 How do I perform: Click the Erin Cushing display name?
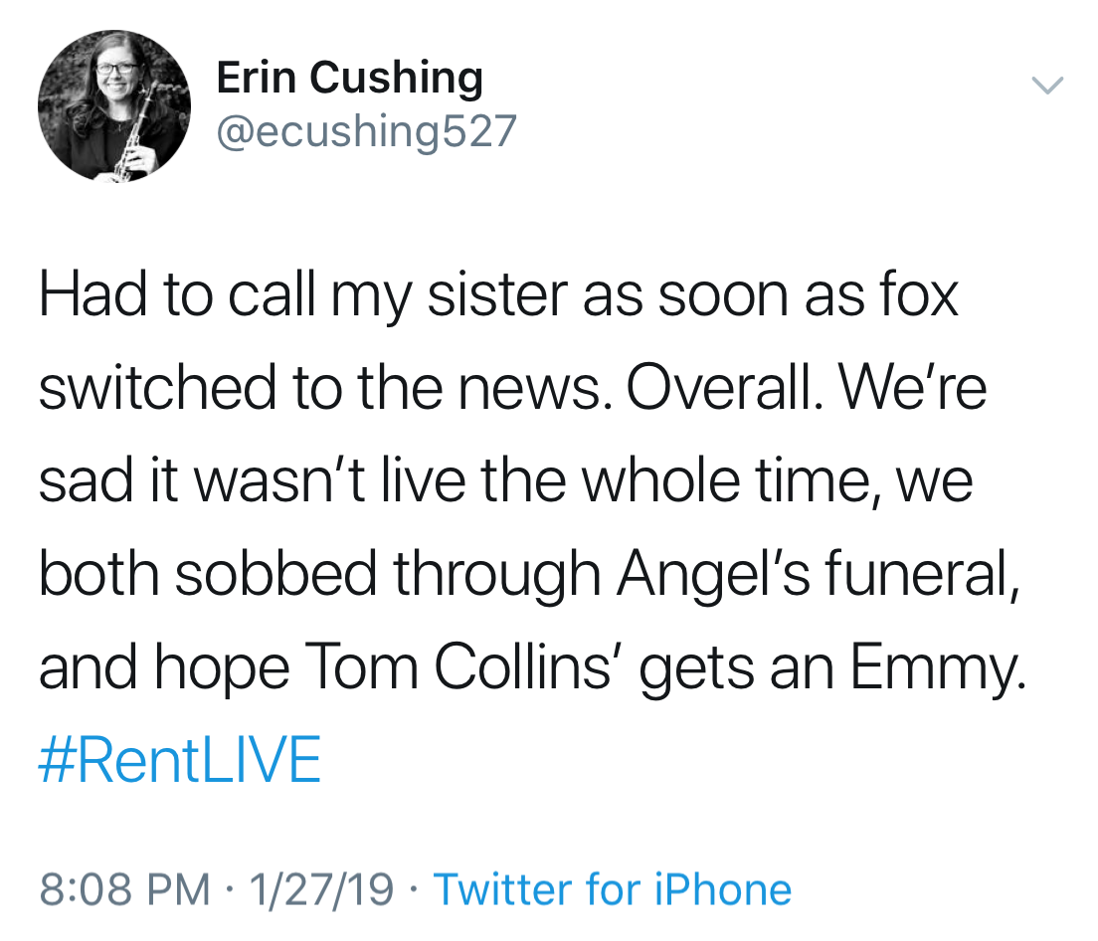pos(349,79)
